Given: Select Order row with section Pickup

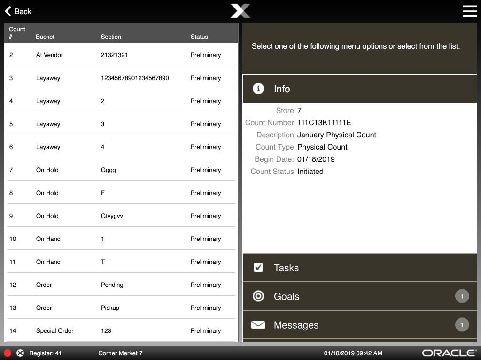Looking at the screenshot, I should tap(121, 307).
